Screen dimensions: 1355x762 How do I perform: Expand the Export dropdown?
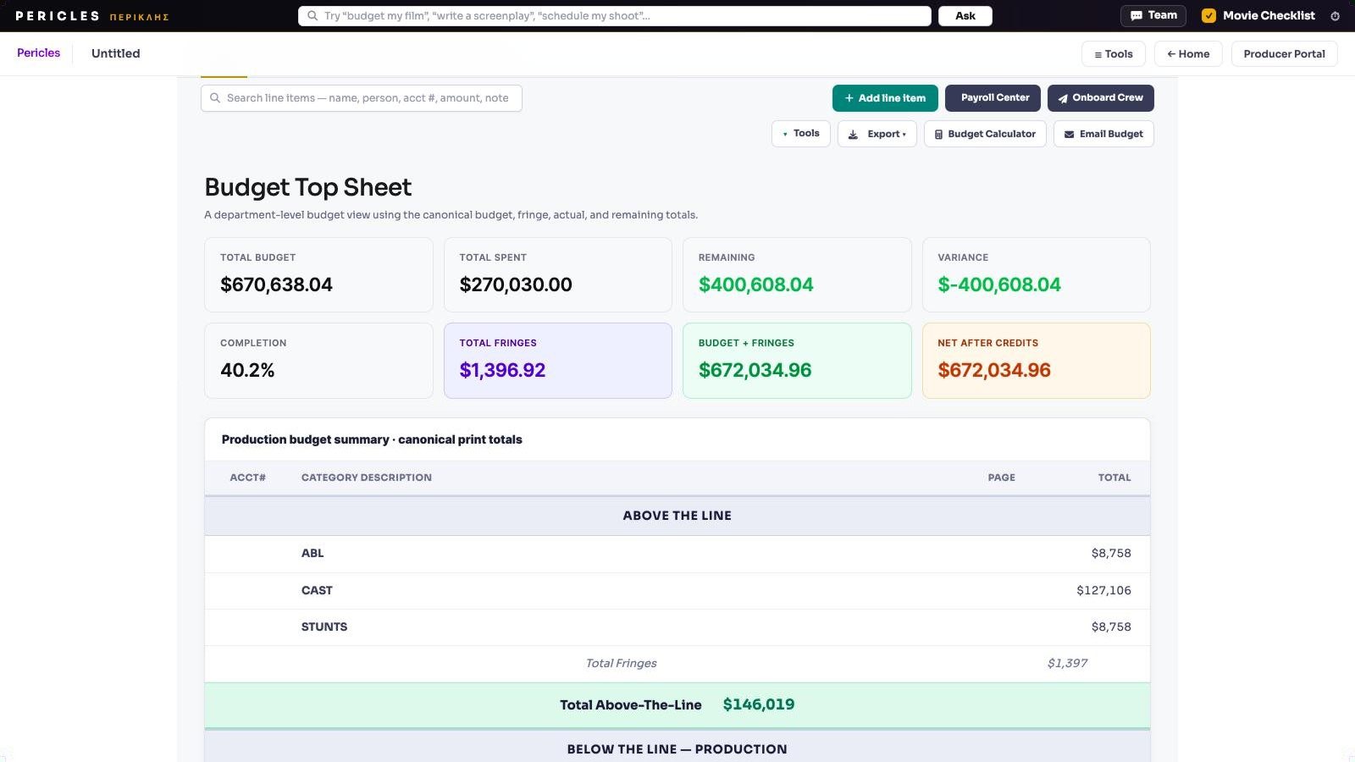(x=877, y=134)
